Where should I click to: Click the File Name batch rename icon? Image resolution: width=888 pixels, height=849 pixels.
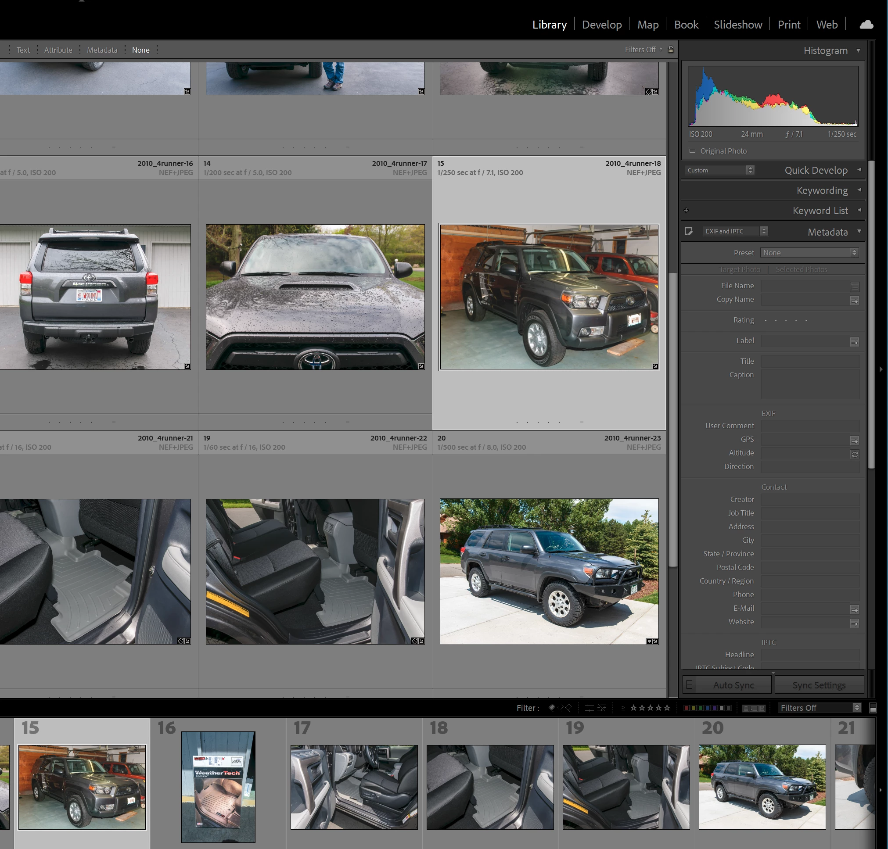854,287
